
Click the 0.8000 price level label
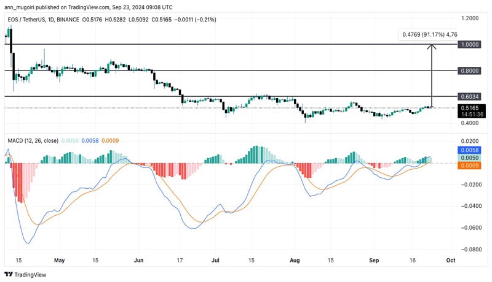pos(469,70)
